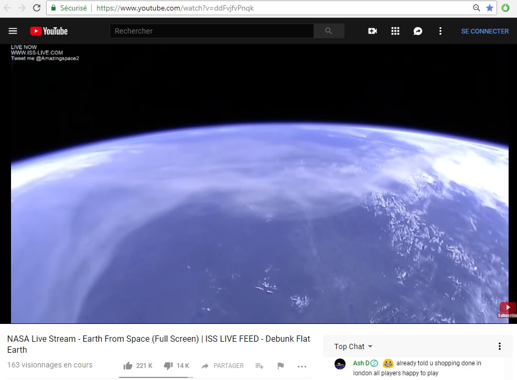Add to playlist with the save icon
Viewport: 517px width, 380px height.
pyautogui.click(x=260, y=366)
